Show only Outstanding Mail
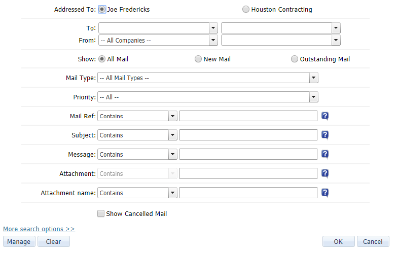 coord(295,59)
